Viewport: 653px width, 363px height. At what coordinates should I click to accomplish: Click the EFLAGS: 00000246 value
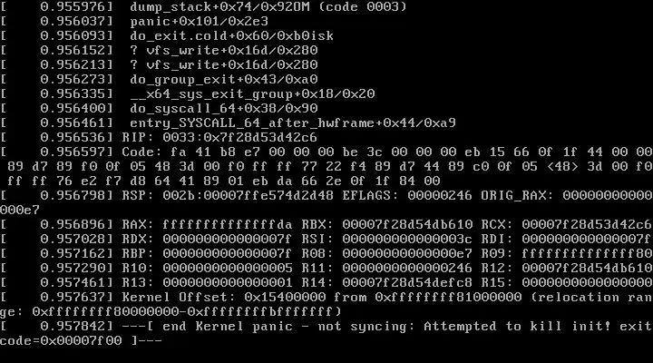(x=407, y=195)
